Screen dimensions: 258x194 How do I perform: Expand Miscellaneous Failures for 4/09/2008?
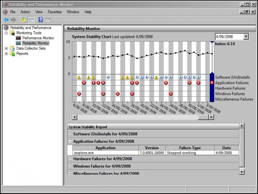tap(70, 173)
